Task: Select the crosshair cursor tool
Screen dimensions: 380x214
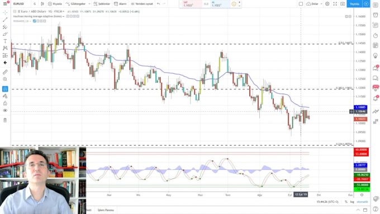Action: click(x=5, y=12)
